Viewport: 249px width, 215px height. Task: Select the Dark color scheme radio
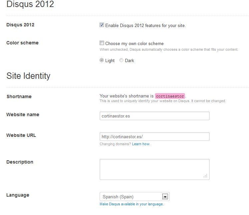point(121,60)
